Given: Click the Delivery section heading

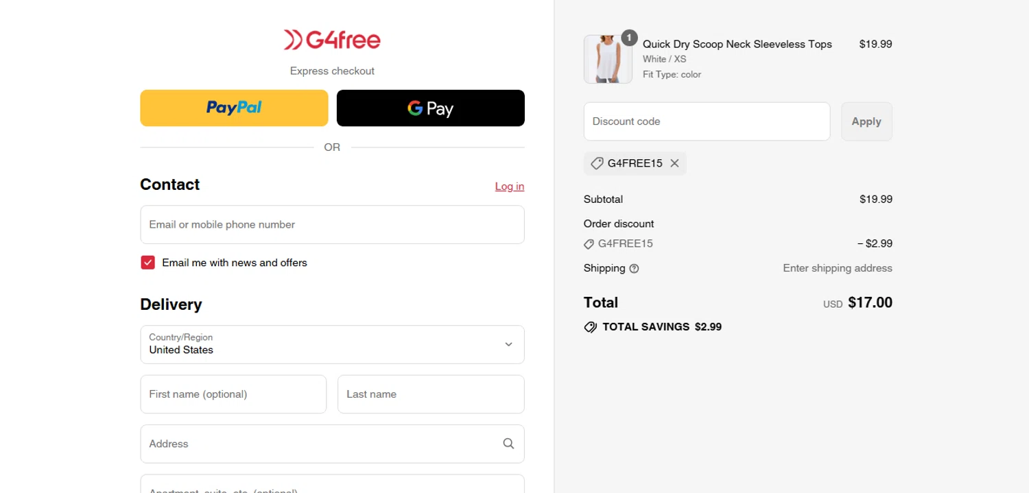Looking at the screenshot, I should coord(171,304).
